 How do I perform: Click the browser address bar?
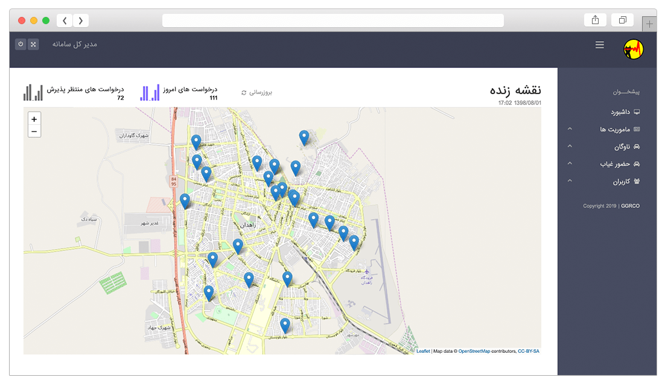coord(332,21)
